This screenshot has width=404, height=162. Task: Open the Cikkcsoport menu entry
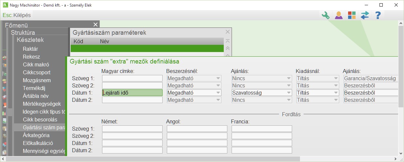click(x=37, y=72)
